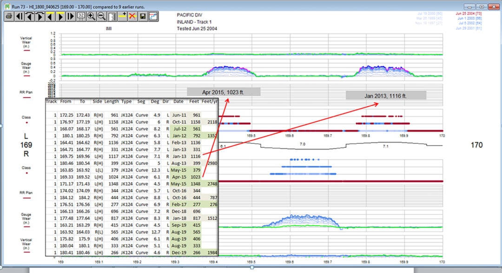Select the Feet/yr column header in table
Viewport: 502px width, 273px height.
click(210, 101)
